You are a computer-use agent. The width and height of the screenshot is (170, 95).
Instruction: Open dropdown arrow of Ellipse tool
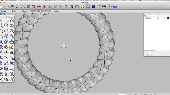(x=13, y=27)
